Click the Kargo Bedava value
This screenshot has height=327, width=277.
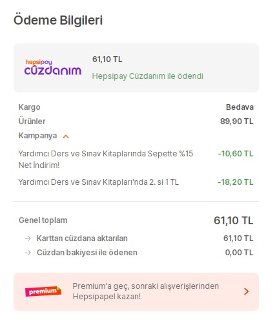click(240, 107)
